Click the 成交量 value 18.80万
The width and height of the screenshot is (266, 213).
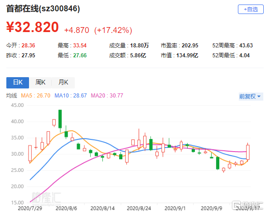pos(140,46)
